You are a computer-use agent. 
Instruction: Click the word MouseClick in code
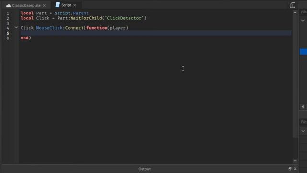(49, 28)
